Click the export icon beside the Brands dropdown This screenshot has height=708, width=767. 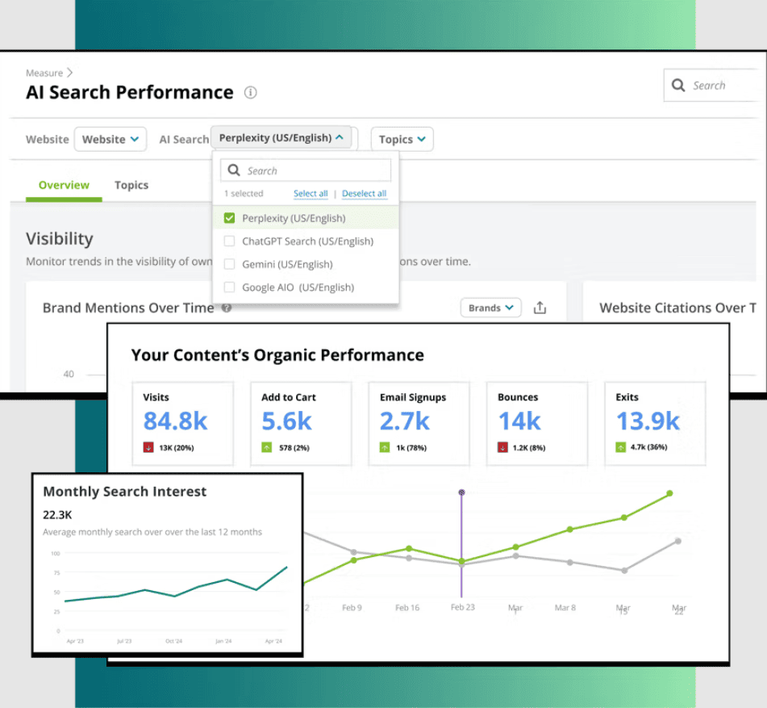[540, 308]
